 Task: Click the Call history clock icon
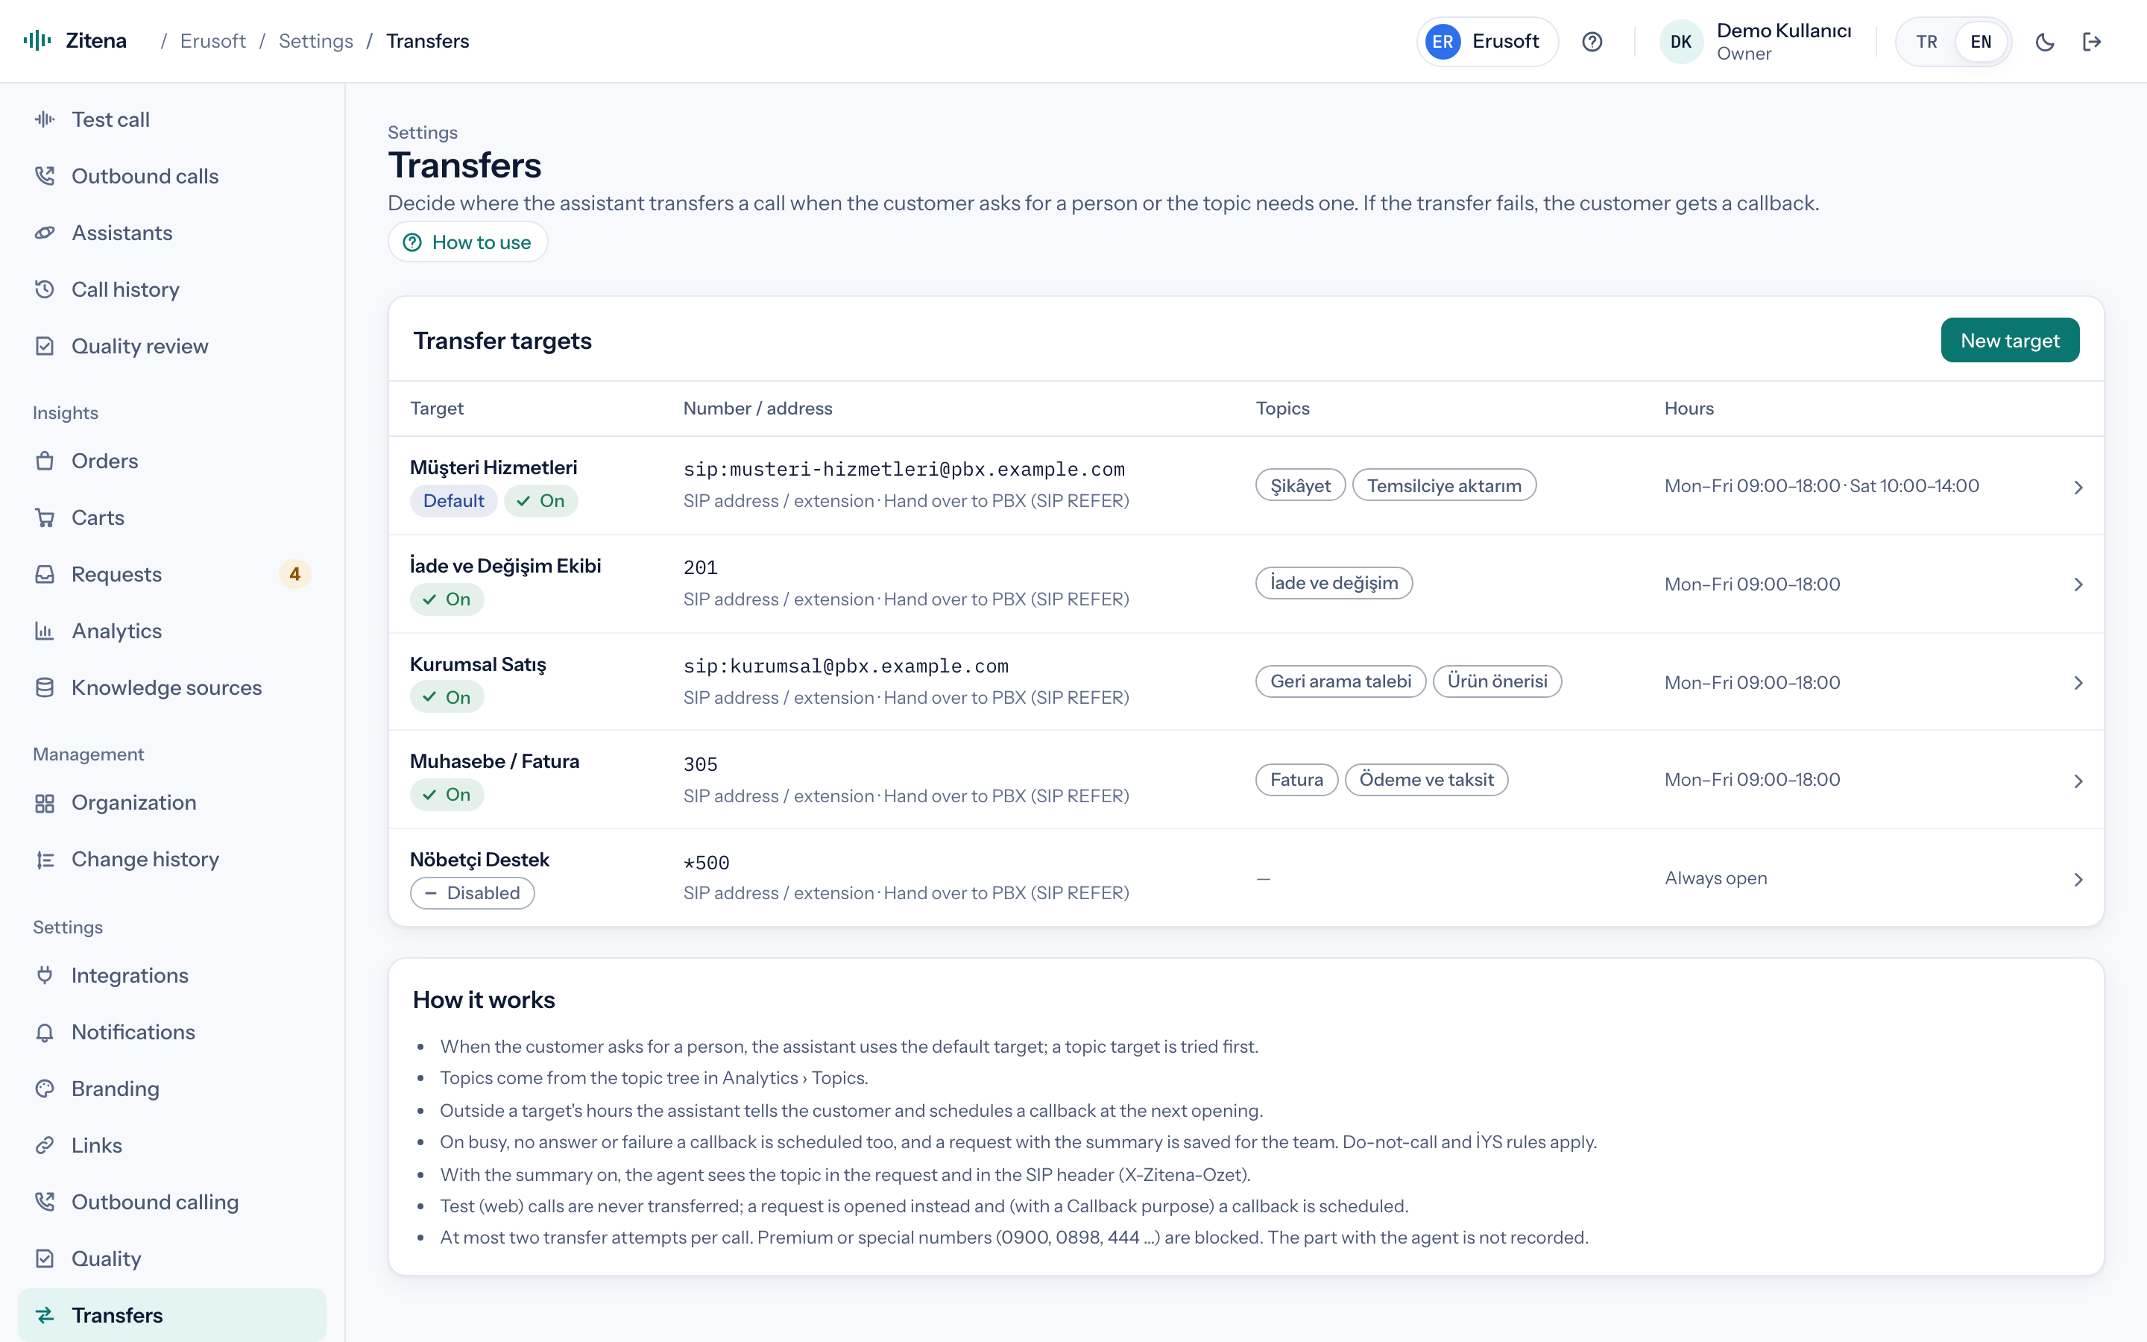pos(45,289)
